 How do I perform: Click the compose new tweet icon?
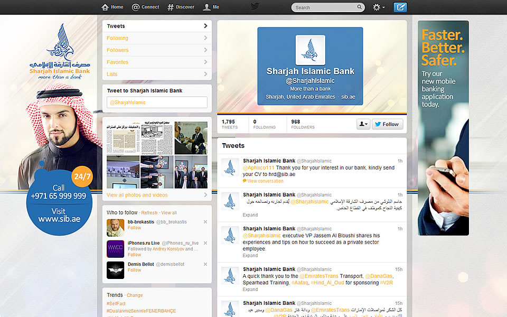401,7
